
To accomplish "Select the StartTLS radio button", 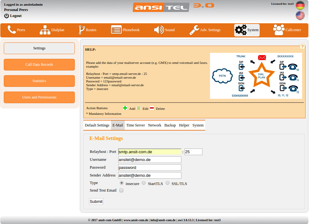I will pos(144,183).
